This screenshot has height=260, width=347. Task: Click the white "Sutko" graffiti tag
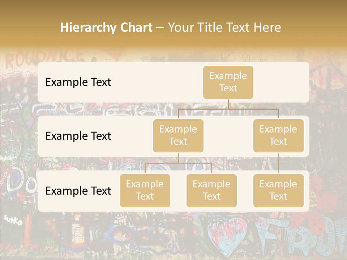point(13,220)
